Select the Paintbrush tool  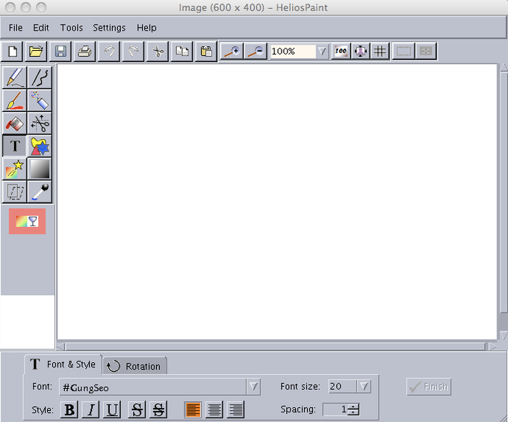(x=15, y=100)
